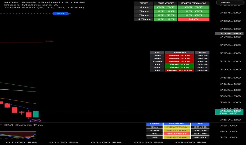
Task: Click the SPOT 12:25 cell in the 5m row
Action: pyautogui.click(x=165, y=15)
